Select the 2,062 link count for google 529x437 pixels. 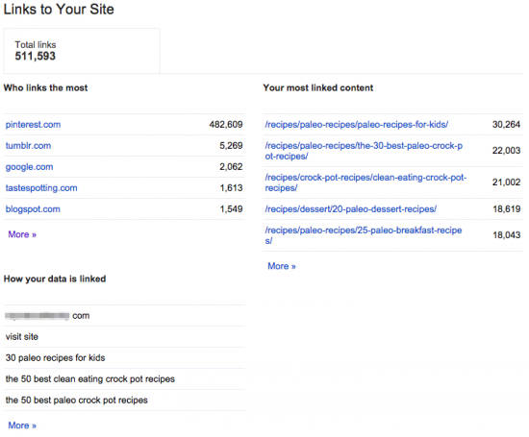231,167
